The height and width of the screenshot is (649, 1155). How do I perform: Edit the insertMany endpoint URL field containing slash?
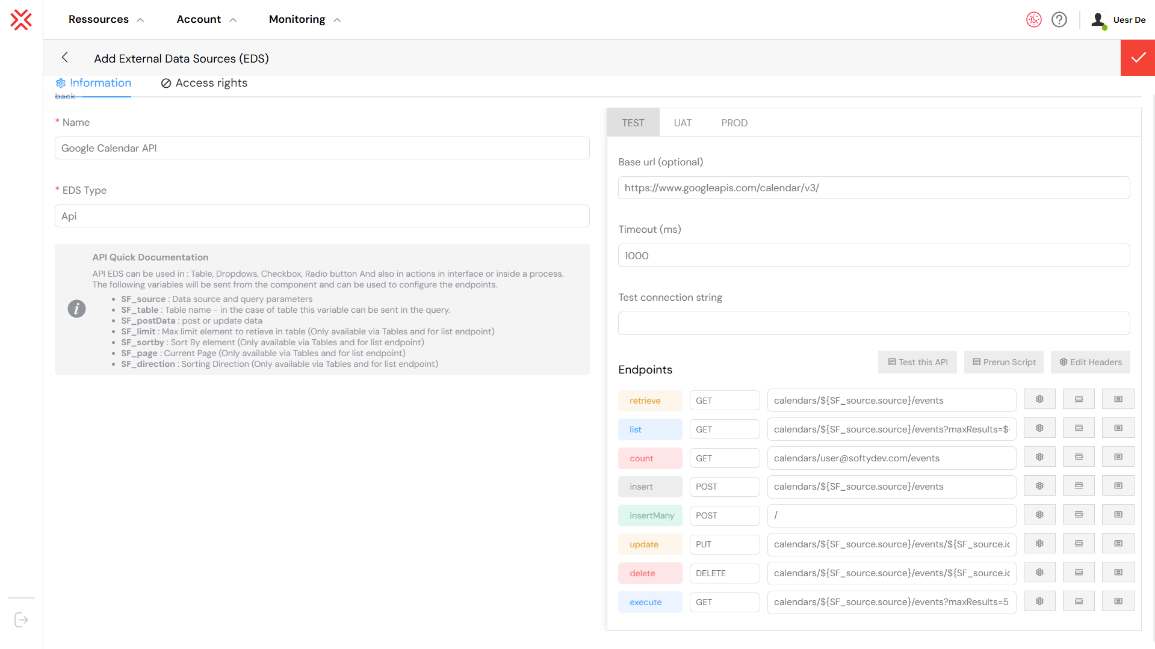point(892,515)
